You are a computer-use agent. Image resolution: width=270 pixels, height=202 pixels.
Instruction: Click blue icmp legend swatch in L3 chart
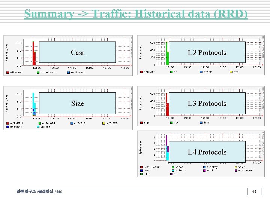201,123
